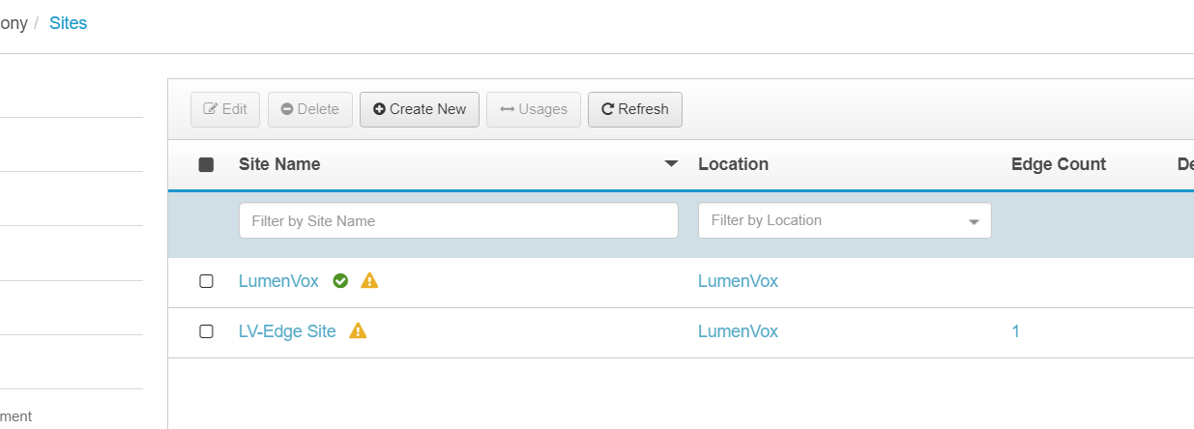Open the Filter by Location dropdown
This screenshot has height=429, width=1194.
click(x=844, y=221)
